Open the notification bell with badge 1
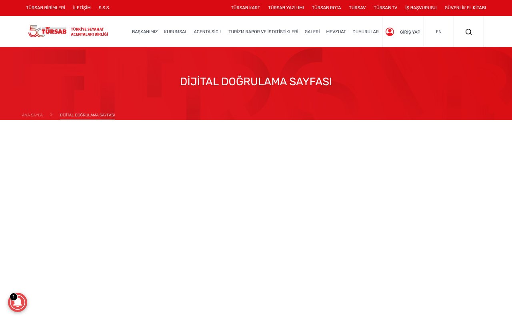 tap(18, 302)
